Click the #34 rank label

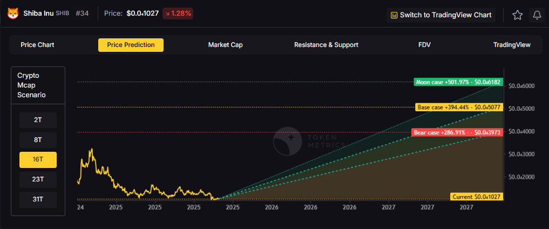[x=82, y=14]
